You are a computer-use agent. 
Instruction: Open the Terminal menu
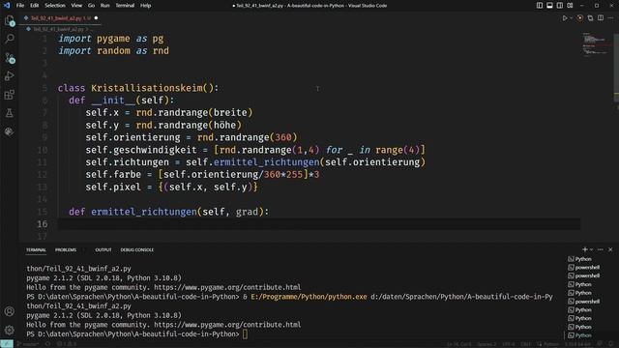125,6
